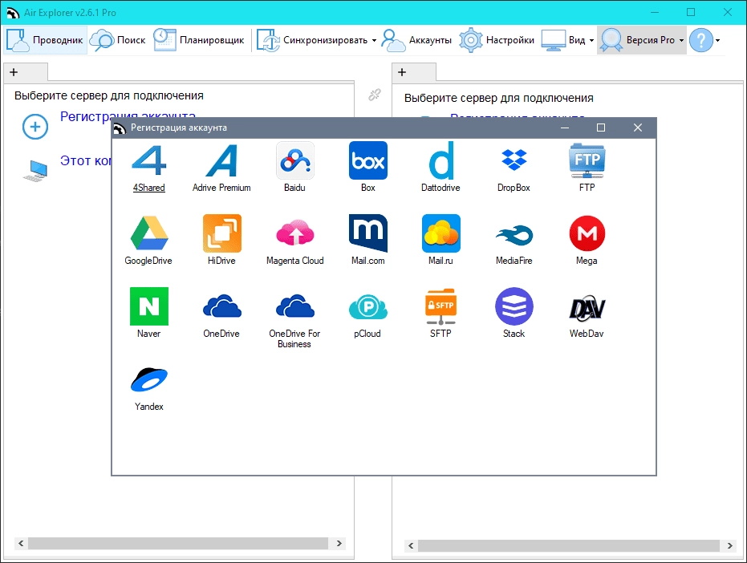Click the left pane horizontal scrollbar
The image size is (747, 563).
pyautogui.click(x=178, y=544)
